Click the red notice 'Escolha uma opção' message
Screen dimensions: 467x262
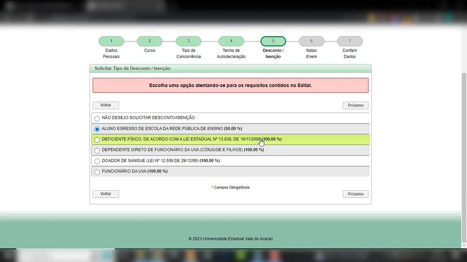(x=231, y=86)
